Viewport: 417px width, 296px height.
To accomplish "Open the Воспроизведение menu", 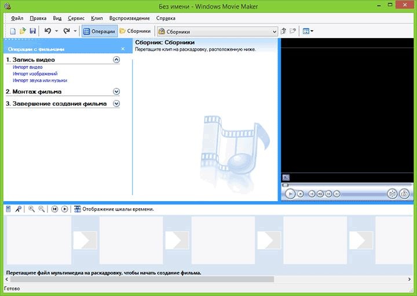I will [128, 18].
